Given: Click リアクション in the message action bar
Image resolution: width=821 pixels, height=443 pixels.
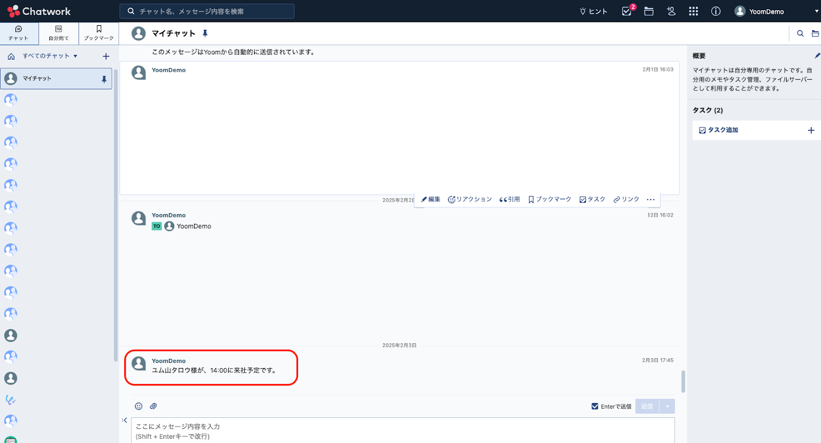Looking at the screenshot, I should click(x=470, y=199).
